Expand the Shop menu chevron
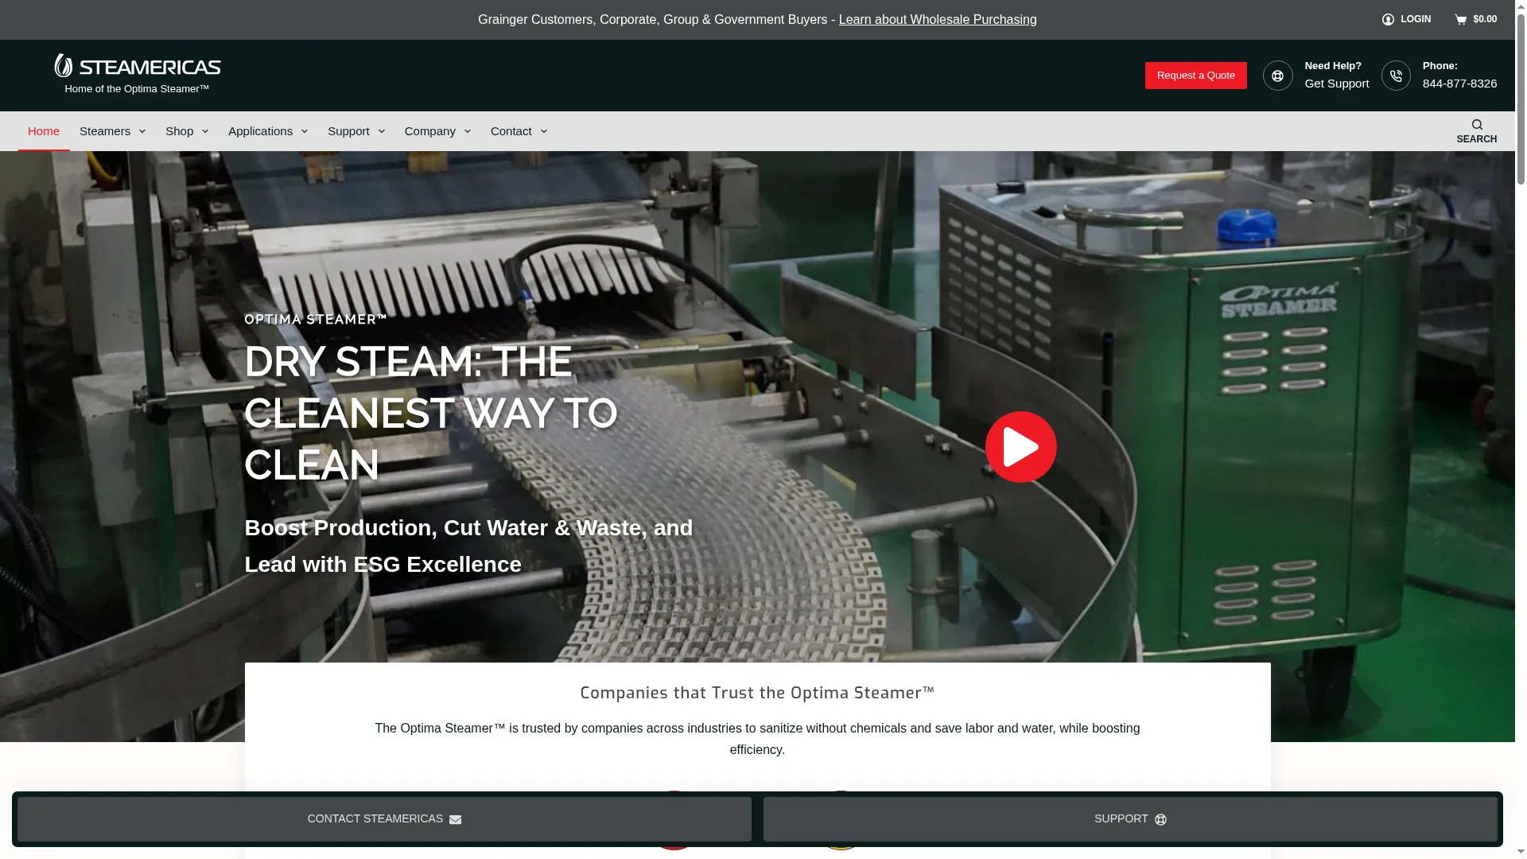1527x859 pixels. pos(205,131)
